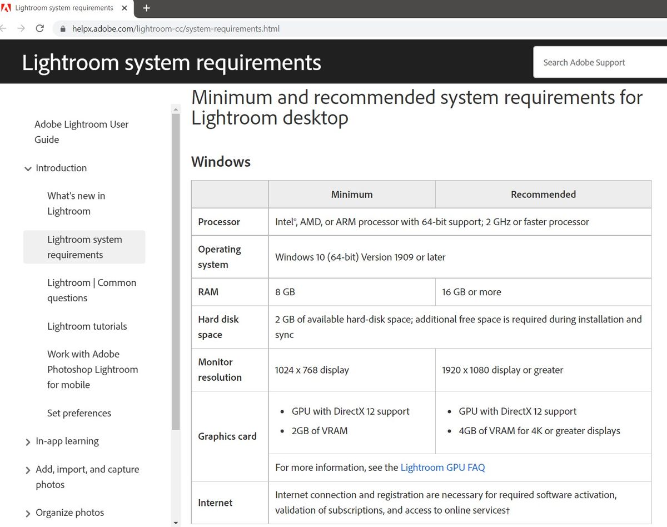Close the Lightroom system requirements tab
667x527 pixels.
(124, 8)
